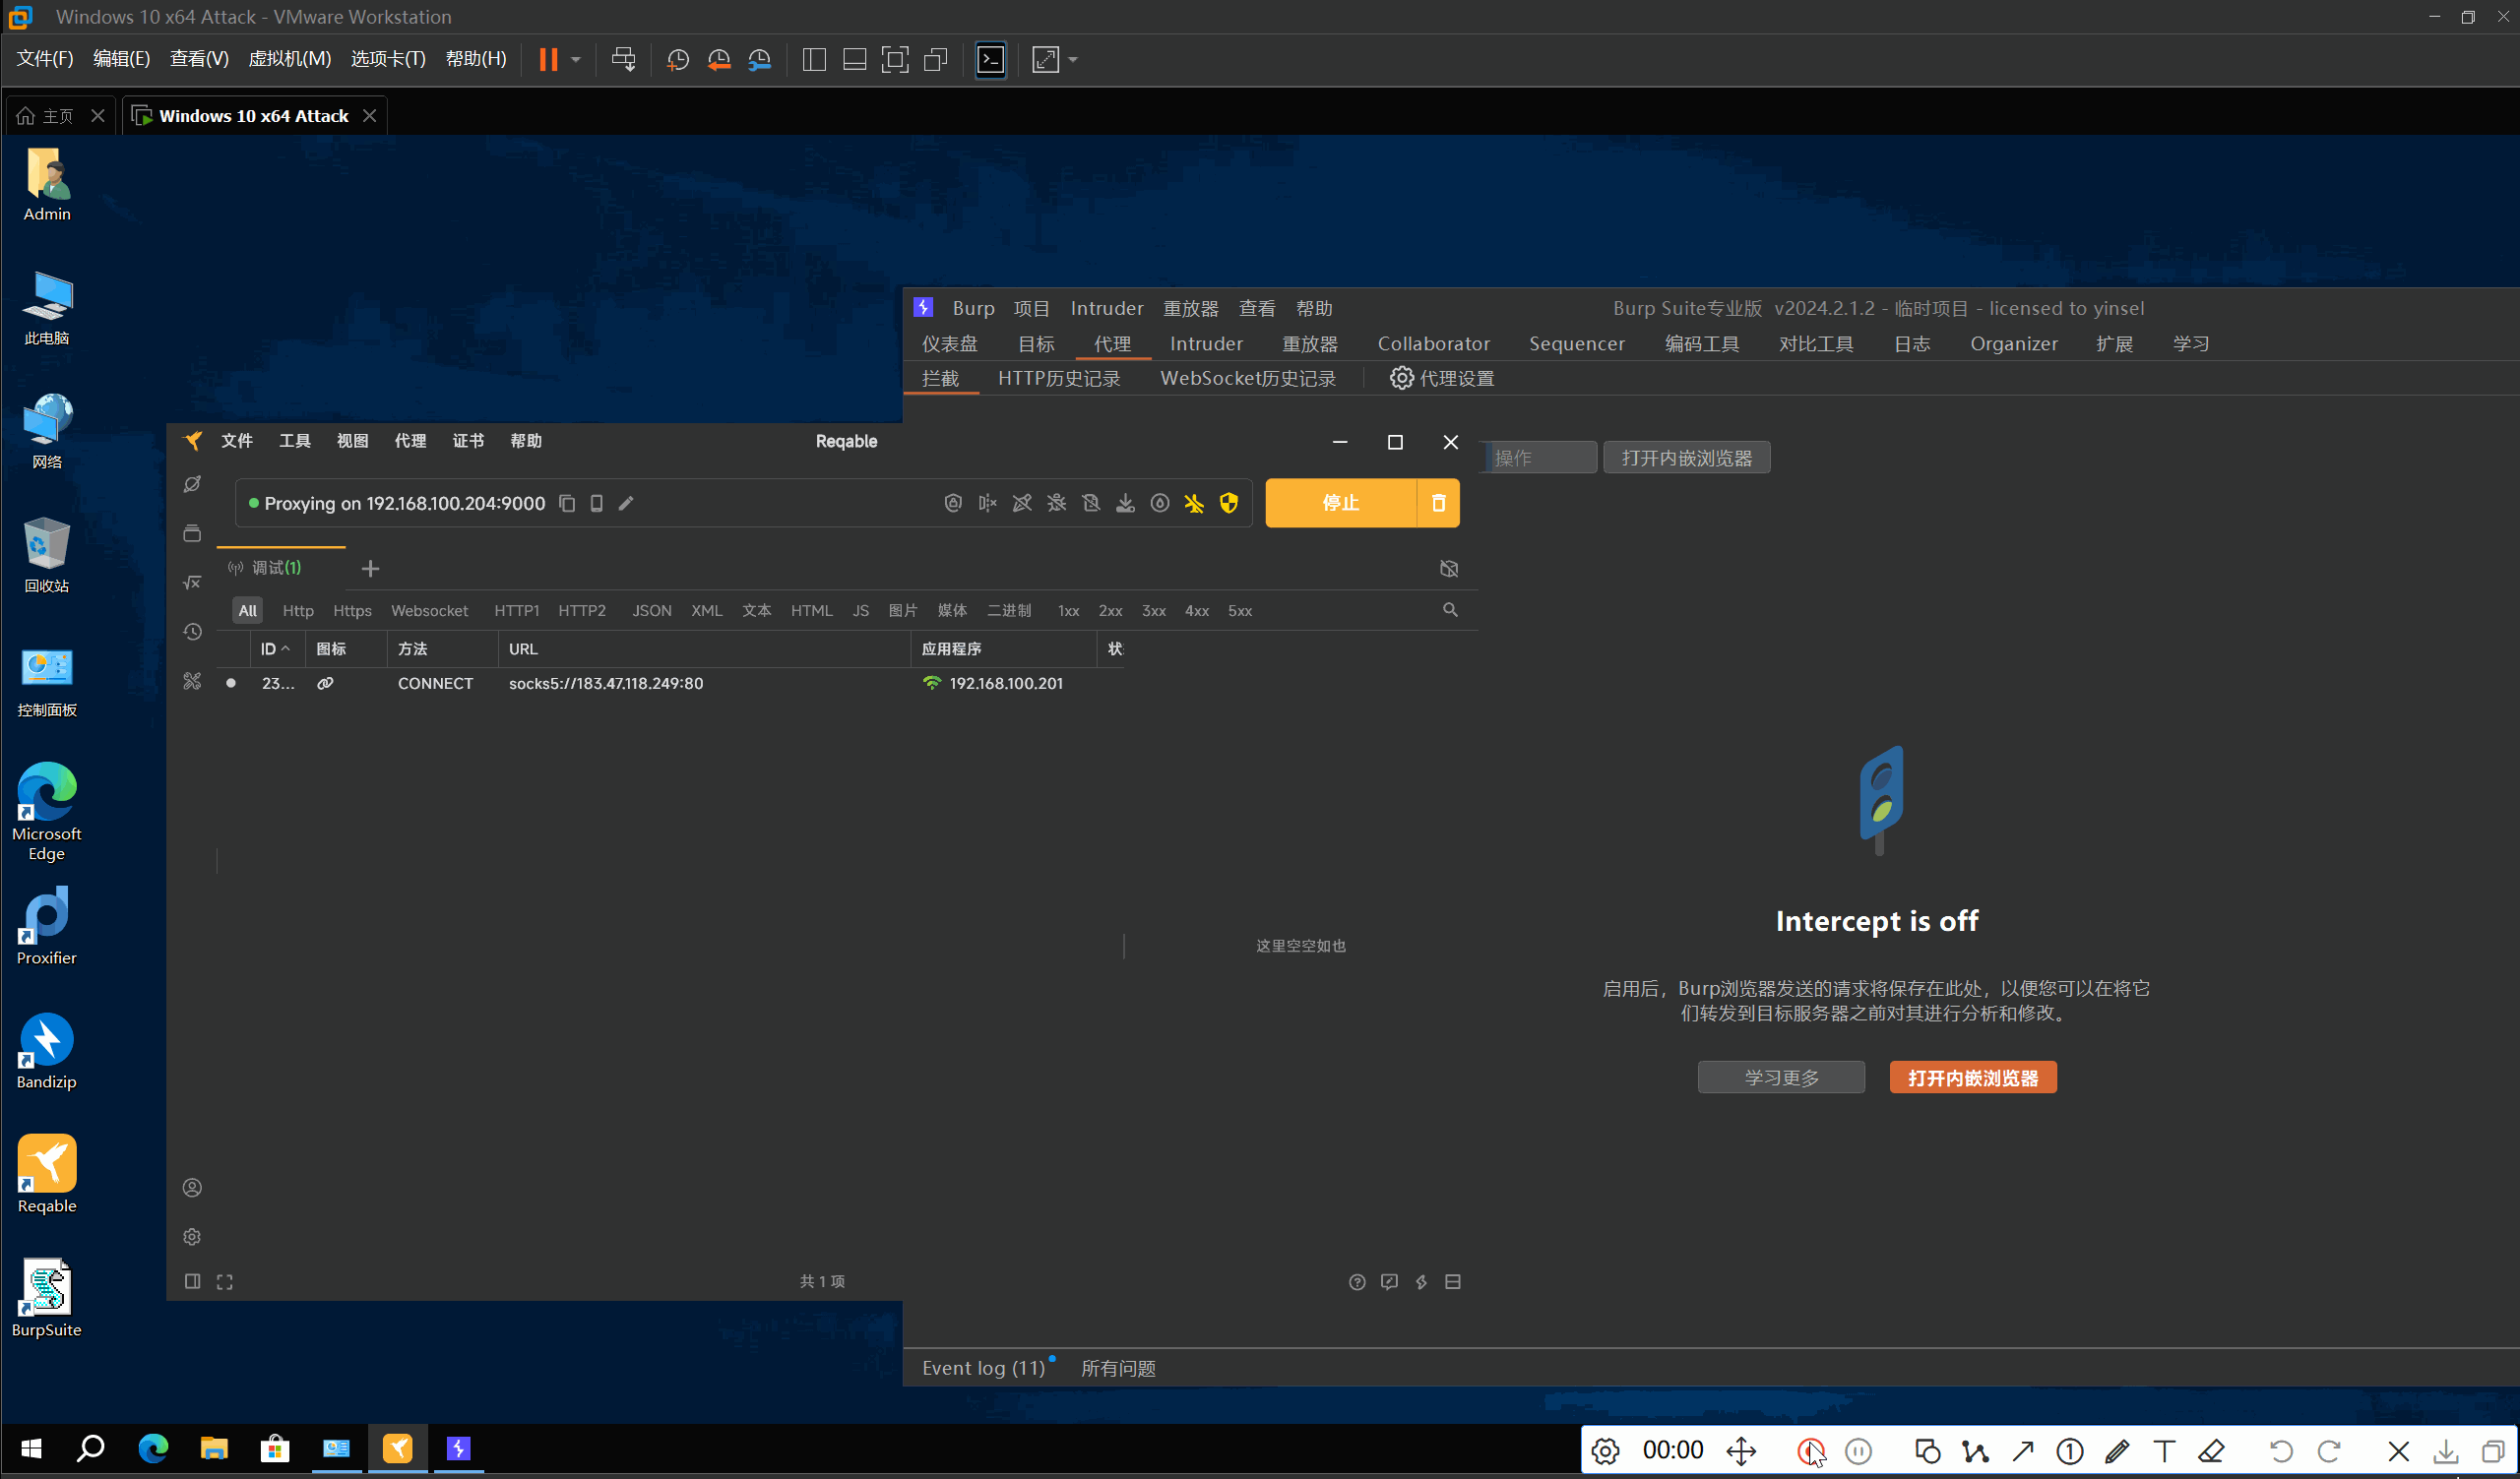Image resolution: width=2520 pixels, height=1479 pixels.
Task: Click the copy proxy address icon
Action: (567, 504)
